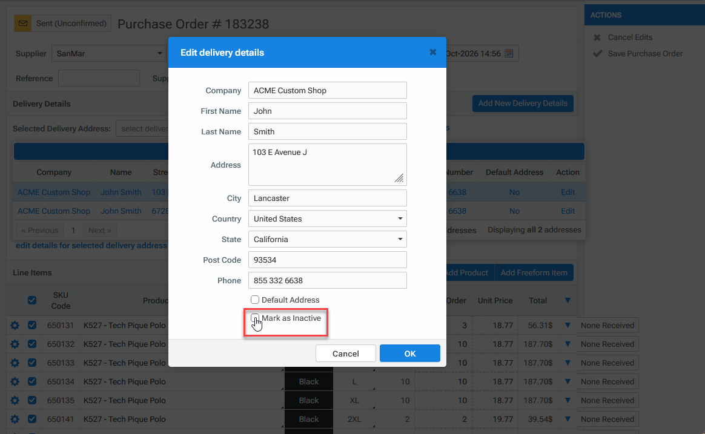Click edit details for selected delivery address link
Screen dimensions: 705x434
[91, 245]
